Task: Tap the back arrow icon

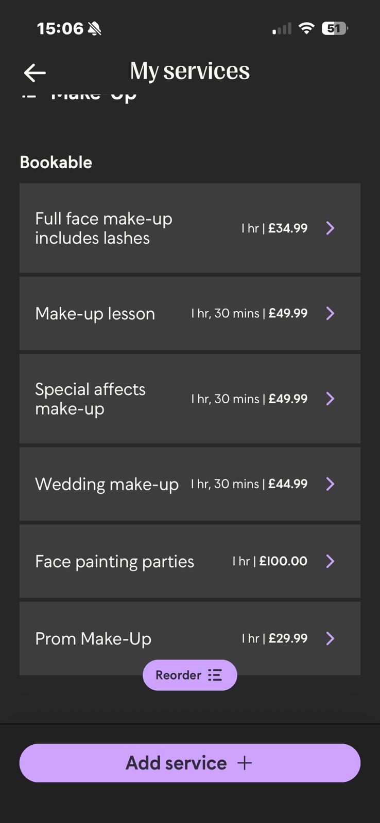Action: (34, 73)
